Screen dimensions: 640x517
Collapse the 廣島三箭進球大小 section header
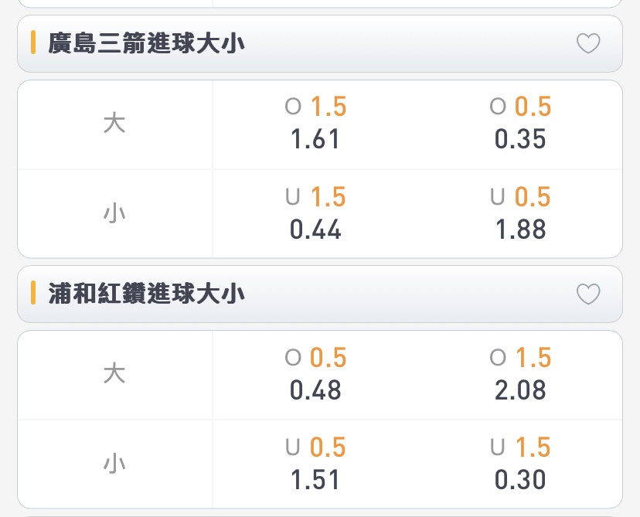click(x=319, y=43)
